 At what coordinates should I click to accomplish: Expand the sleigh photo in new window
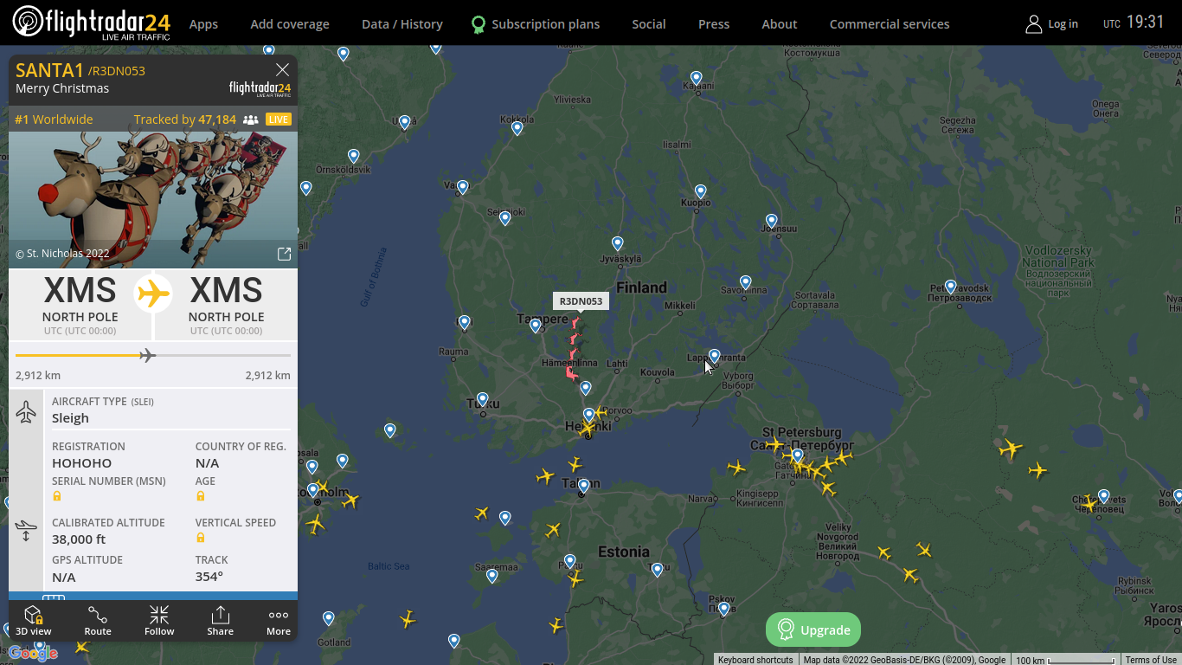click(x=284, y=254)
